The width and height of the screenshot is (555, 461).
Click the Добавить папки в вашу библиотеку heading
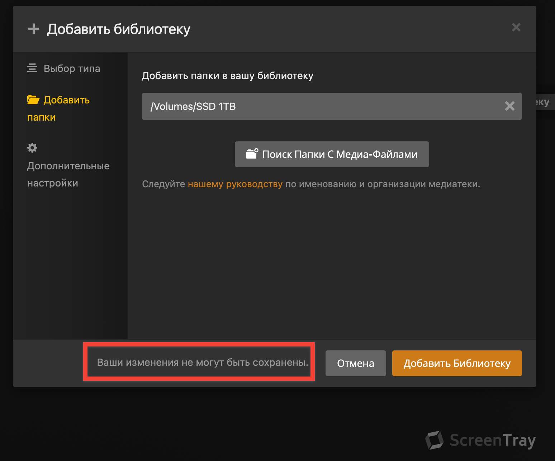click(x=228, y=76)
